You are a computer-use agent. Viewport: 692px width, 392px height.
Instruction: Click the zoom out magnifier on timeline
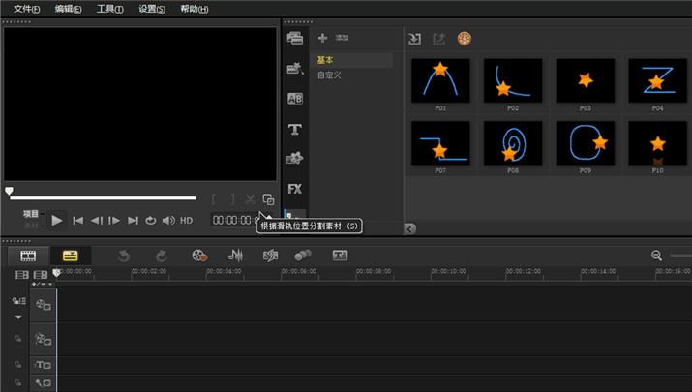(657, 256)
